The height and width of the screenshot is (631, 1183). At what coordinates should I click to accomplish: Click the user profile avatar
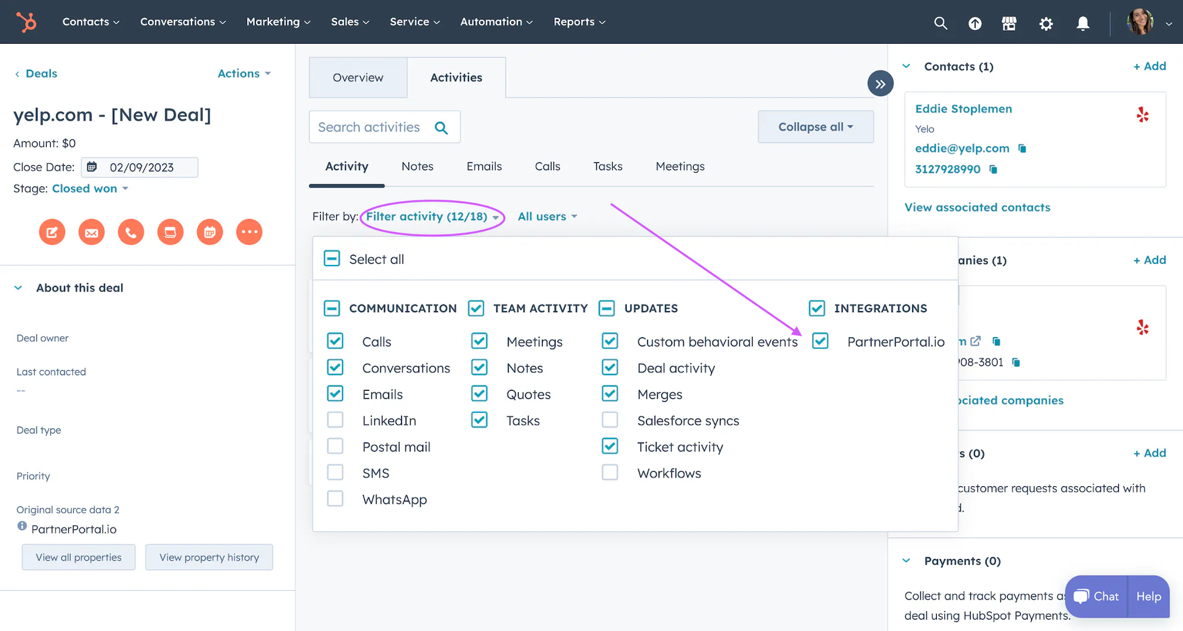1140,22
